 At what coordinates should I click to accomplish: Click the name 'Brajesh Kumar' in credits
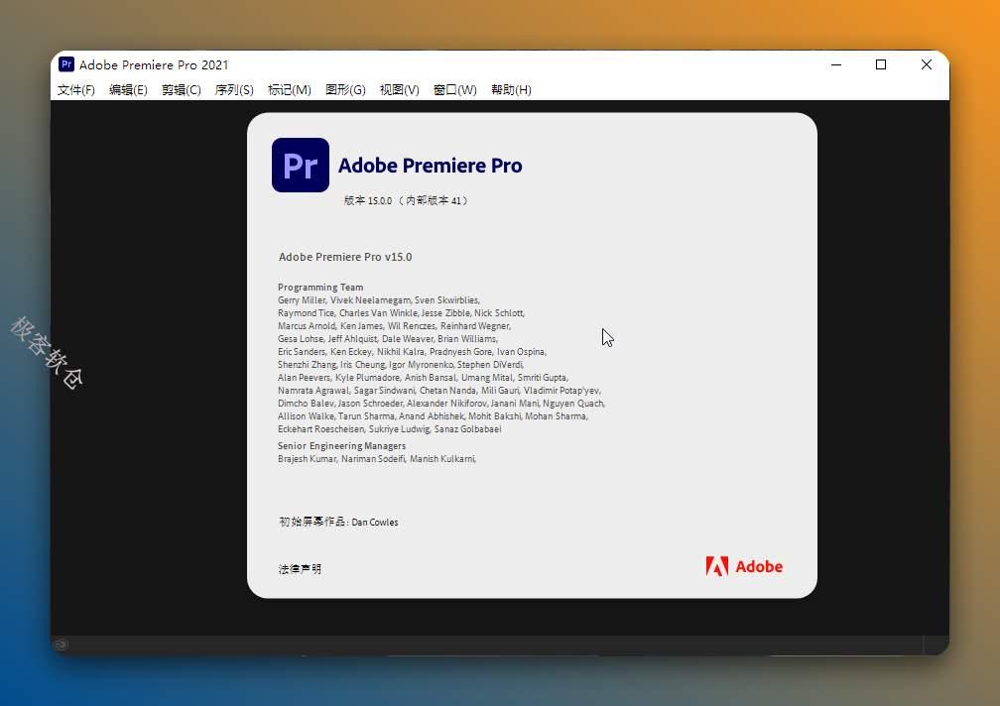[x=307, y=459]
